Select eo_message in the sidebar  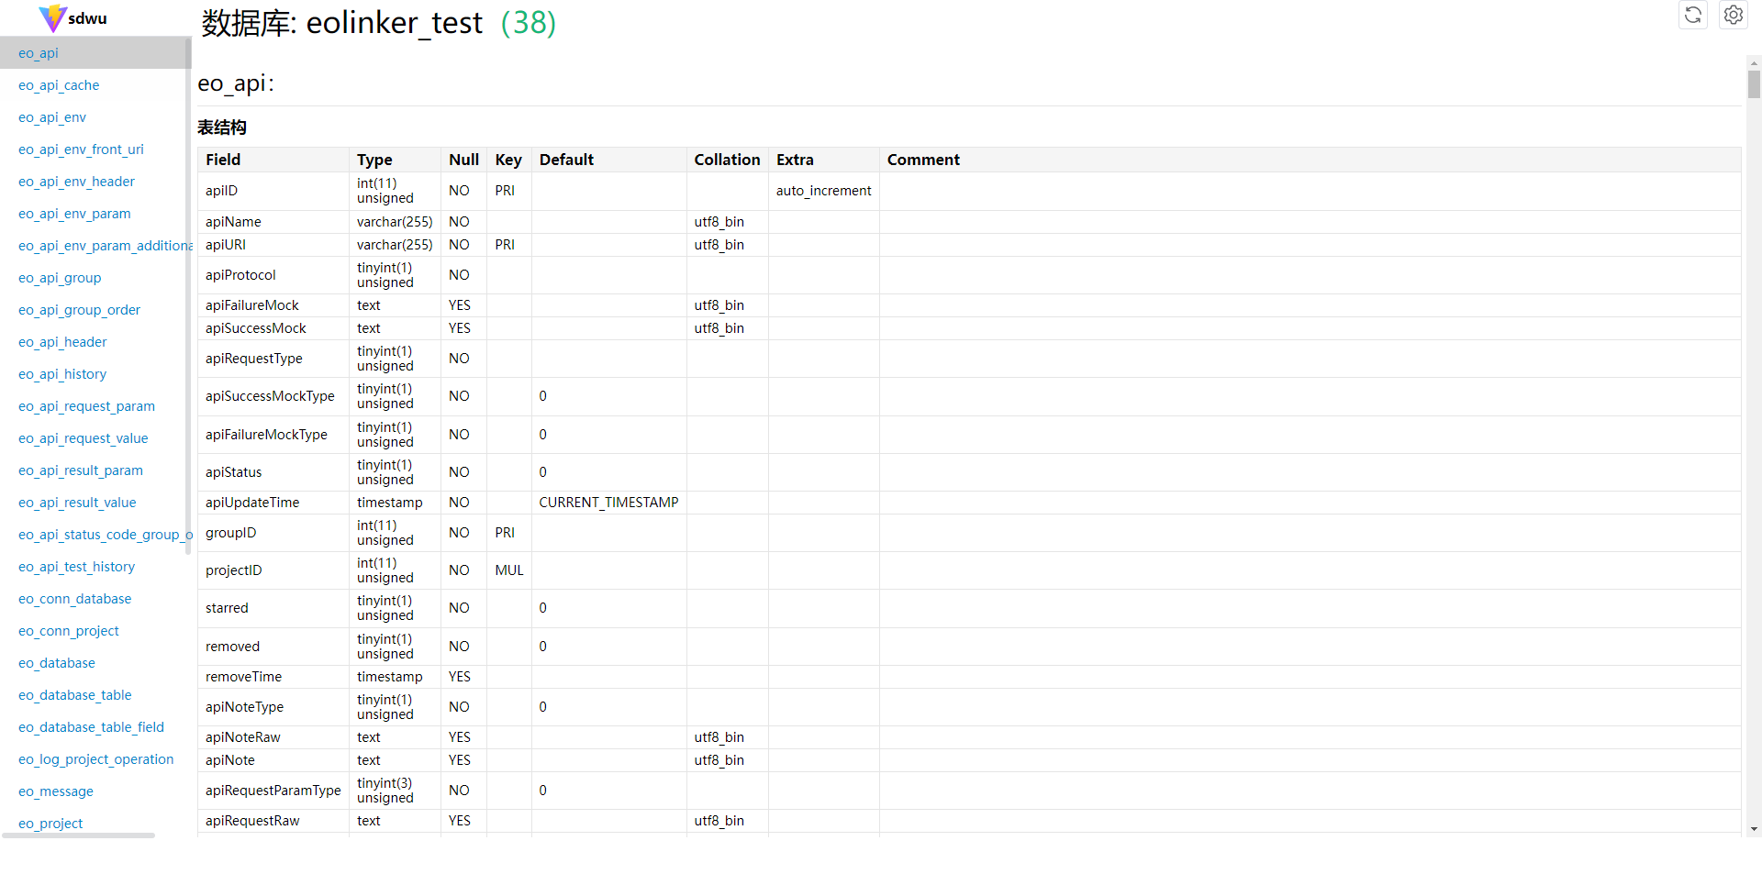(56, 791)
